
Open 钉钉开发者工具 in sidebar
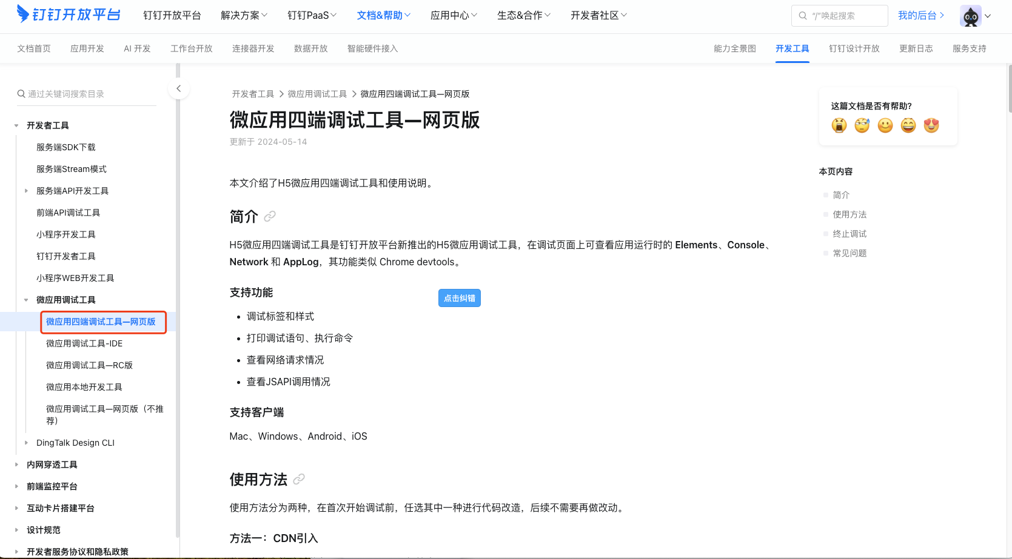click(66, 256)
